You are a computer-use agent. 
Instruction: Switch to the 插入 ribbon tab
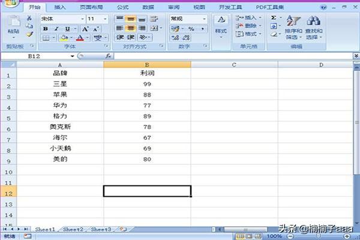coord(60,7)
